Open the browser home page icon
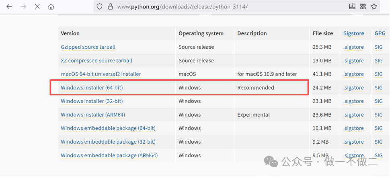Viewport: 390px width, 177px height. 51,7
